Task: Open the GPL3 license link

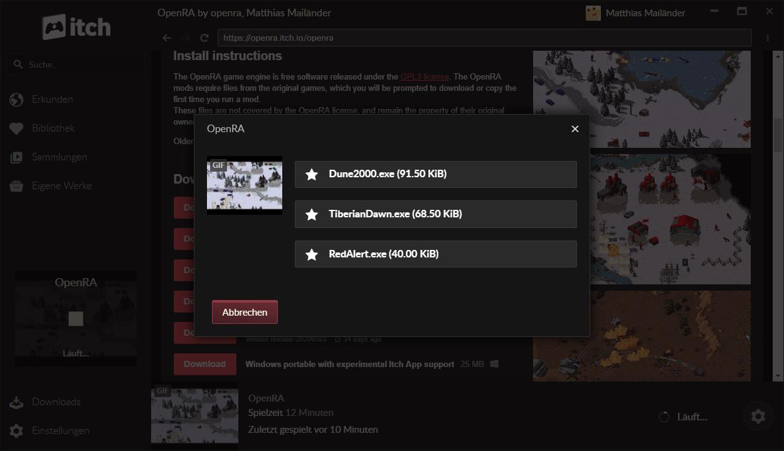Action: tap(425, 76)
